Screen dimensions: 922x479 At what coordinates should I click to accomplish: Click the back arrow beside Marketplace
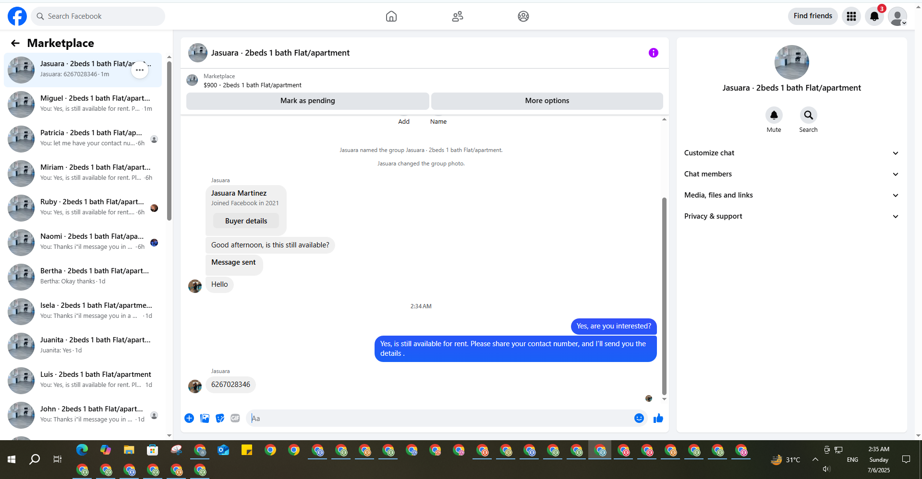click(15, 43)
